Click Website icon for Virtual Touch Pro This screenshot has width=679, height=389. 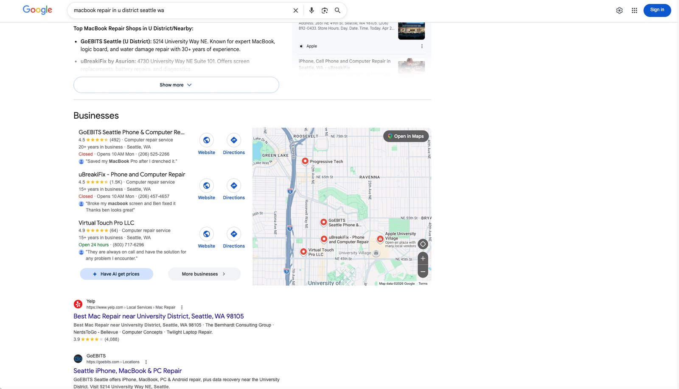[x=206, y=234]
